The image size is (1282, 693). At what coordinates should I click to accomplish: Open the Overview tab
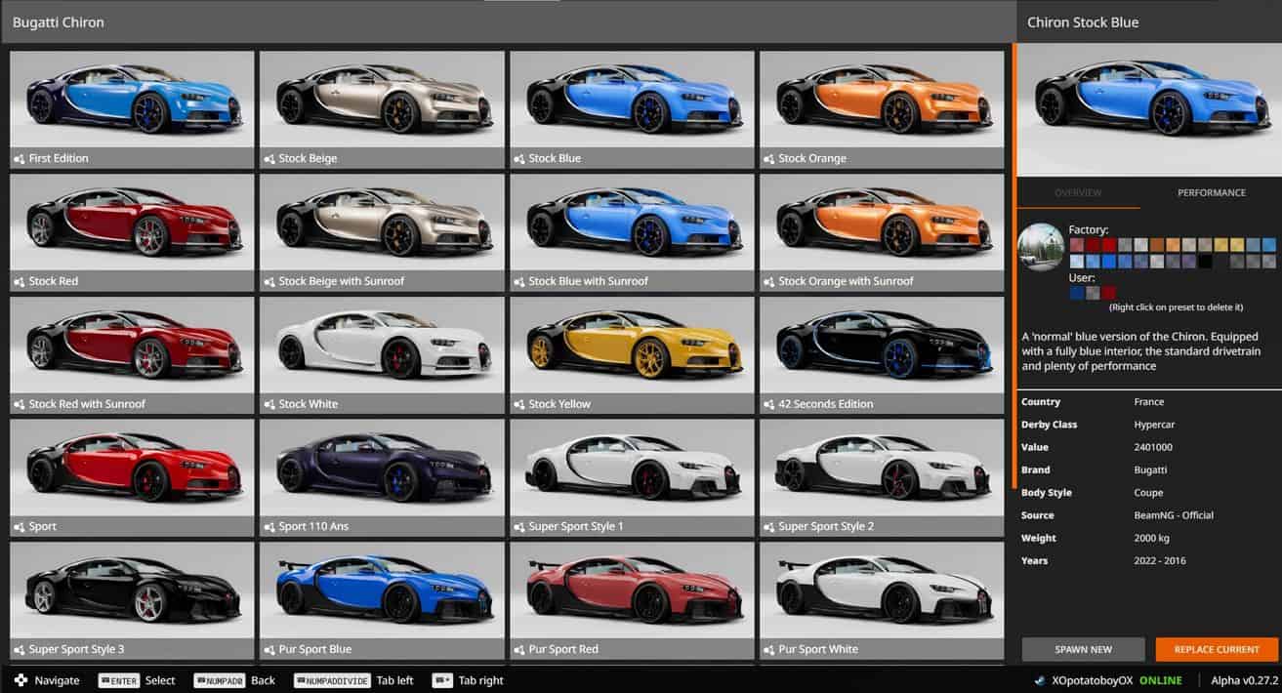click(1078, 193)
